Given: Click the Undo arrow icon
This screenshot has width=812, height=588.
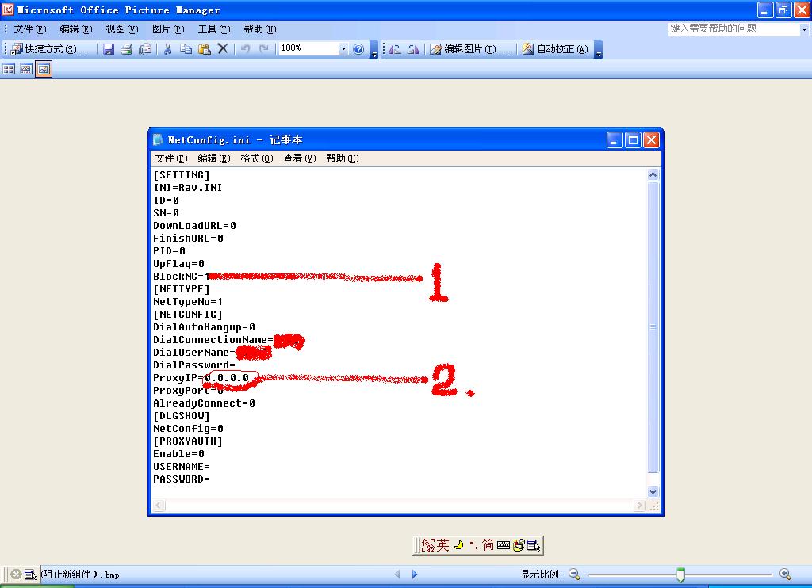Looking at the screenshot, I should (x=246, y=49).
